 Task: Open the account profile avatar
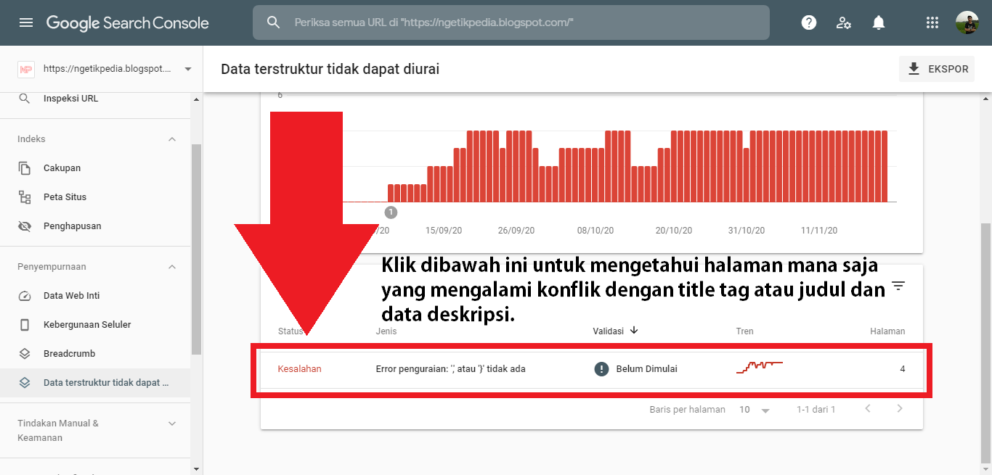point(967,22)
